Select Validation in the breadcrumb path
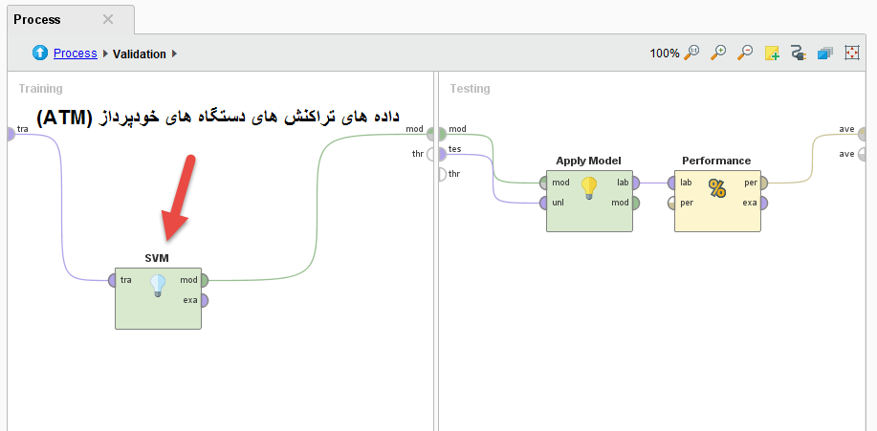Viewport: 877px width, 431px height. pos(139,54)
